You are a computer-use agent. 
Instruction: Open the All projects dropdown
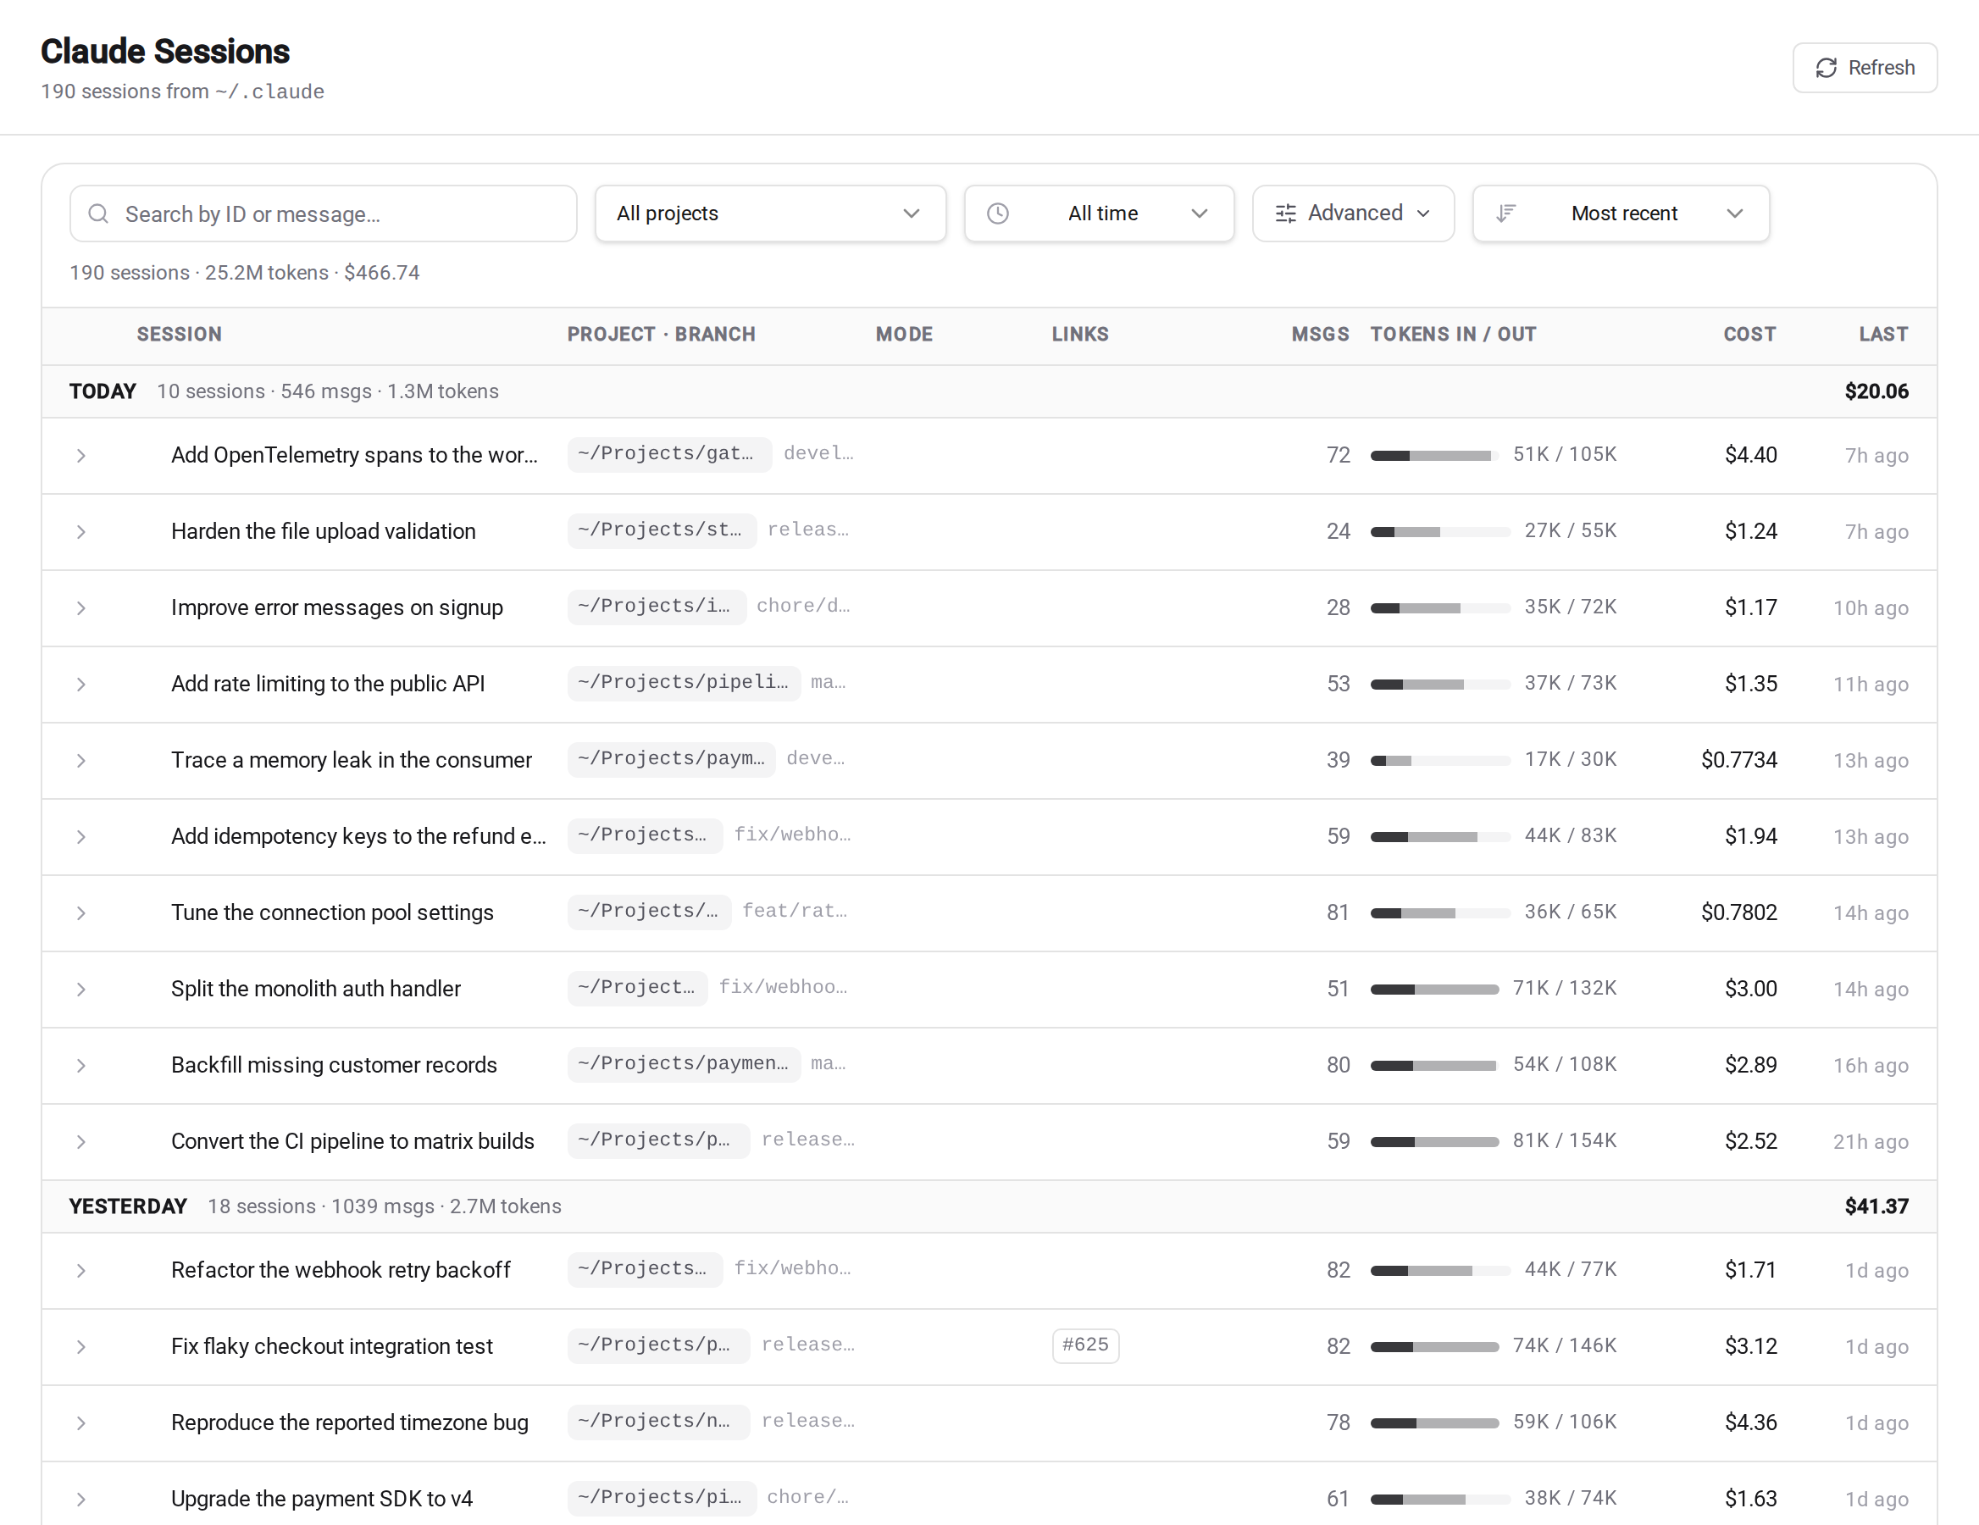point(770,213)
